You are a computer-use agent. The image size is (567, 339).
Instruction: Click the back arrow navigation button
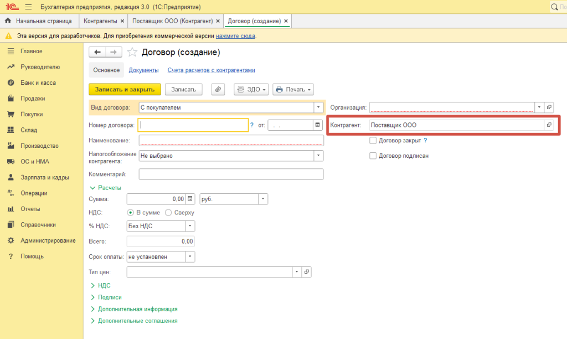tap(97, 52)
